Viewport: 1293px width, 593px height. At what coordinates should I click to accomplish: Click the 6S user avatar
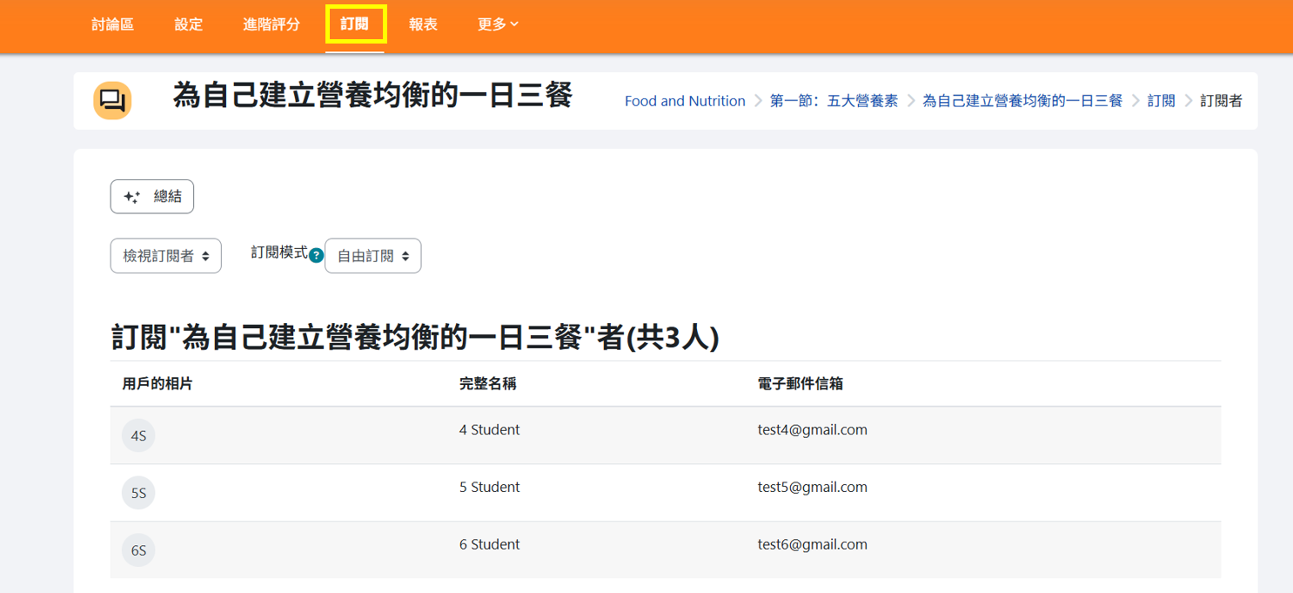click(138, 550)
